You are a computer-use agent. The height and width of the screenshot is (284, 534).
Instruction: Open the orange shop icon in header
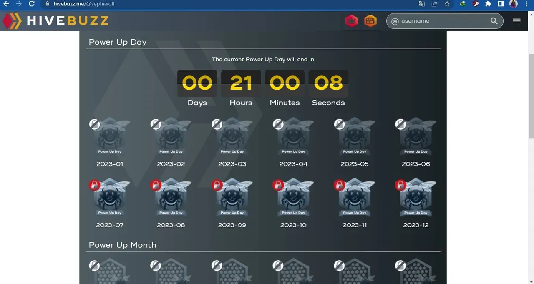click(x=370, y=21)
